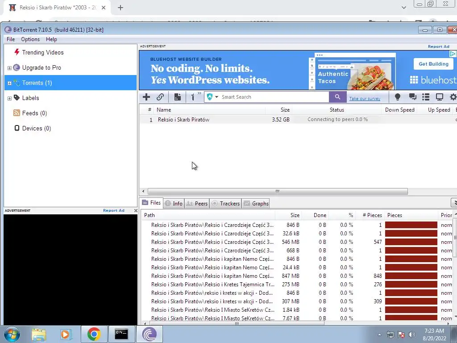This screenshot has height=343, width=457.
Task: Switch to the Files tab
Action: [x=152, y=203]
